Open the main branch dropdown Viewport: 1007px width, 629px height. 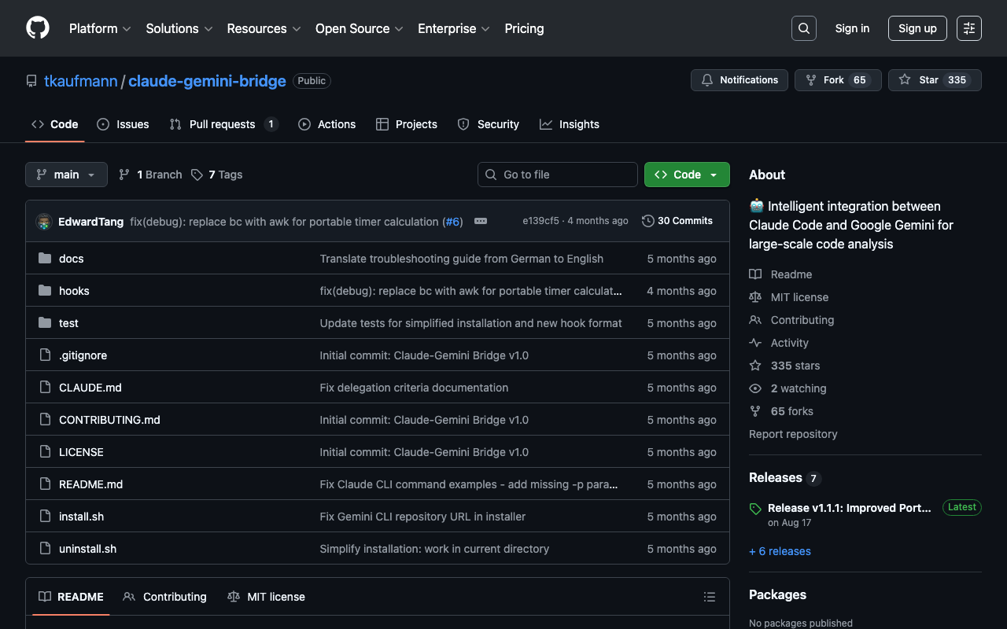(66, 175)
